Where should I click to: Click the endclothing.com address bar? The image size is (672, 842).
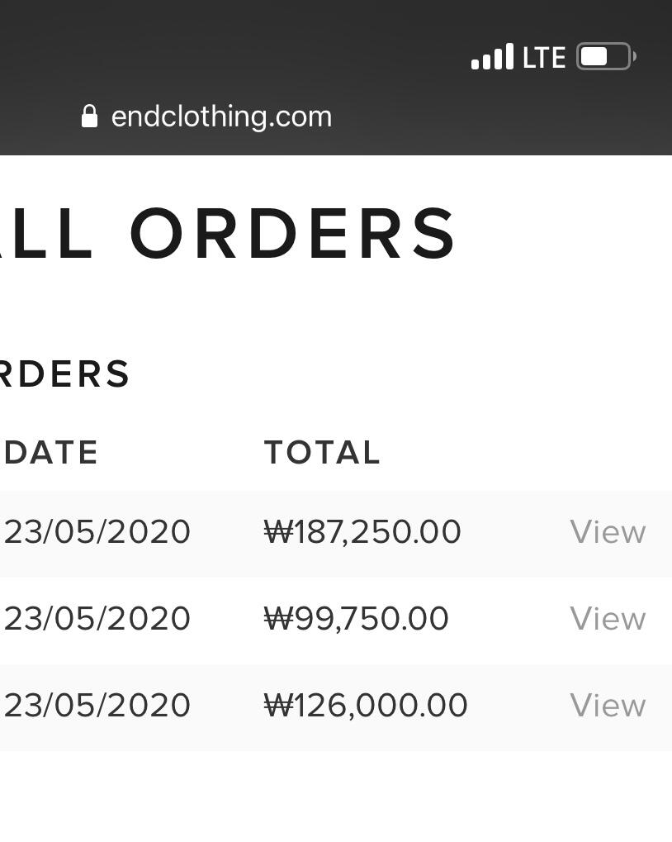pyautogui.click(x=221, y=117)
